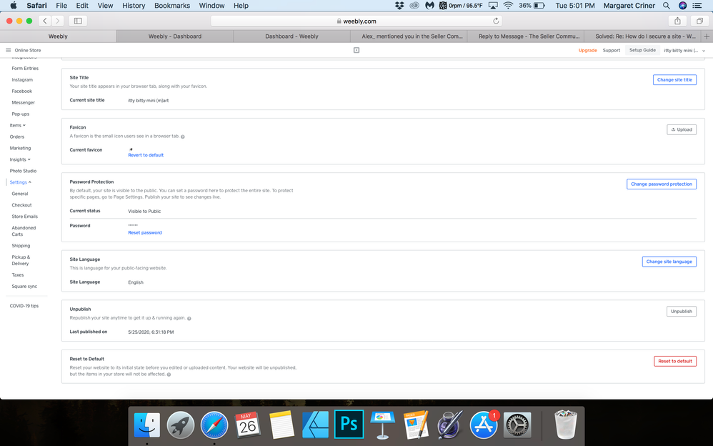Click the Change site title button
713x446 pixels.
click(674, 80)
